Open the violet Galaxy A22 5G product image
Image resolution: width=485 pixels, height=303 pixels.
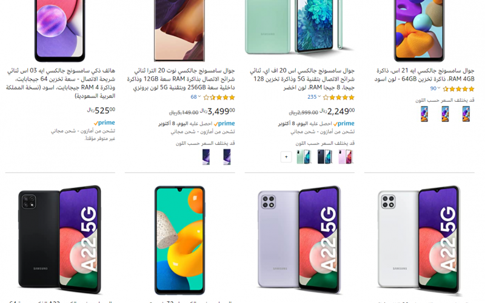[x=299, y=239]
